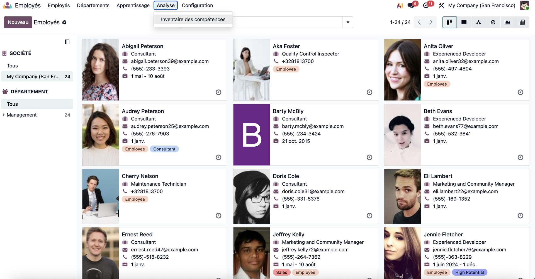The height and width of the screenshot is (279, 535).
Task: Switch to Graph view
Action: click(x=507, y=22)
